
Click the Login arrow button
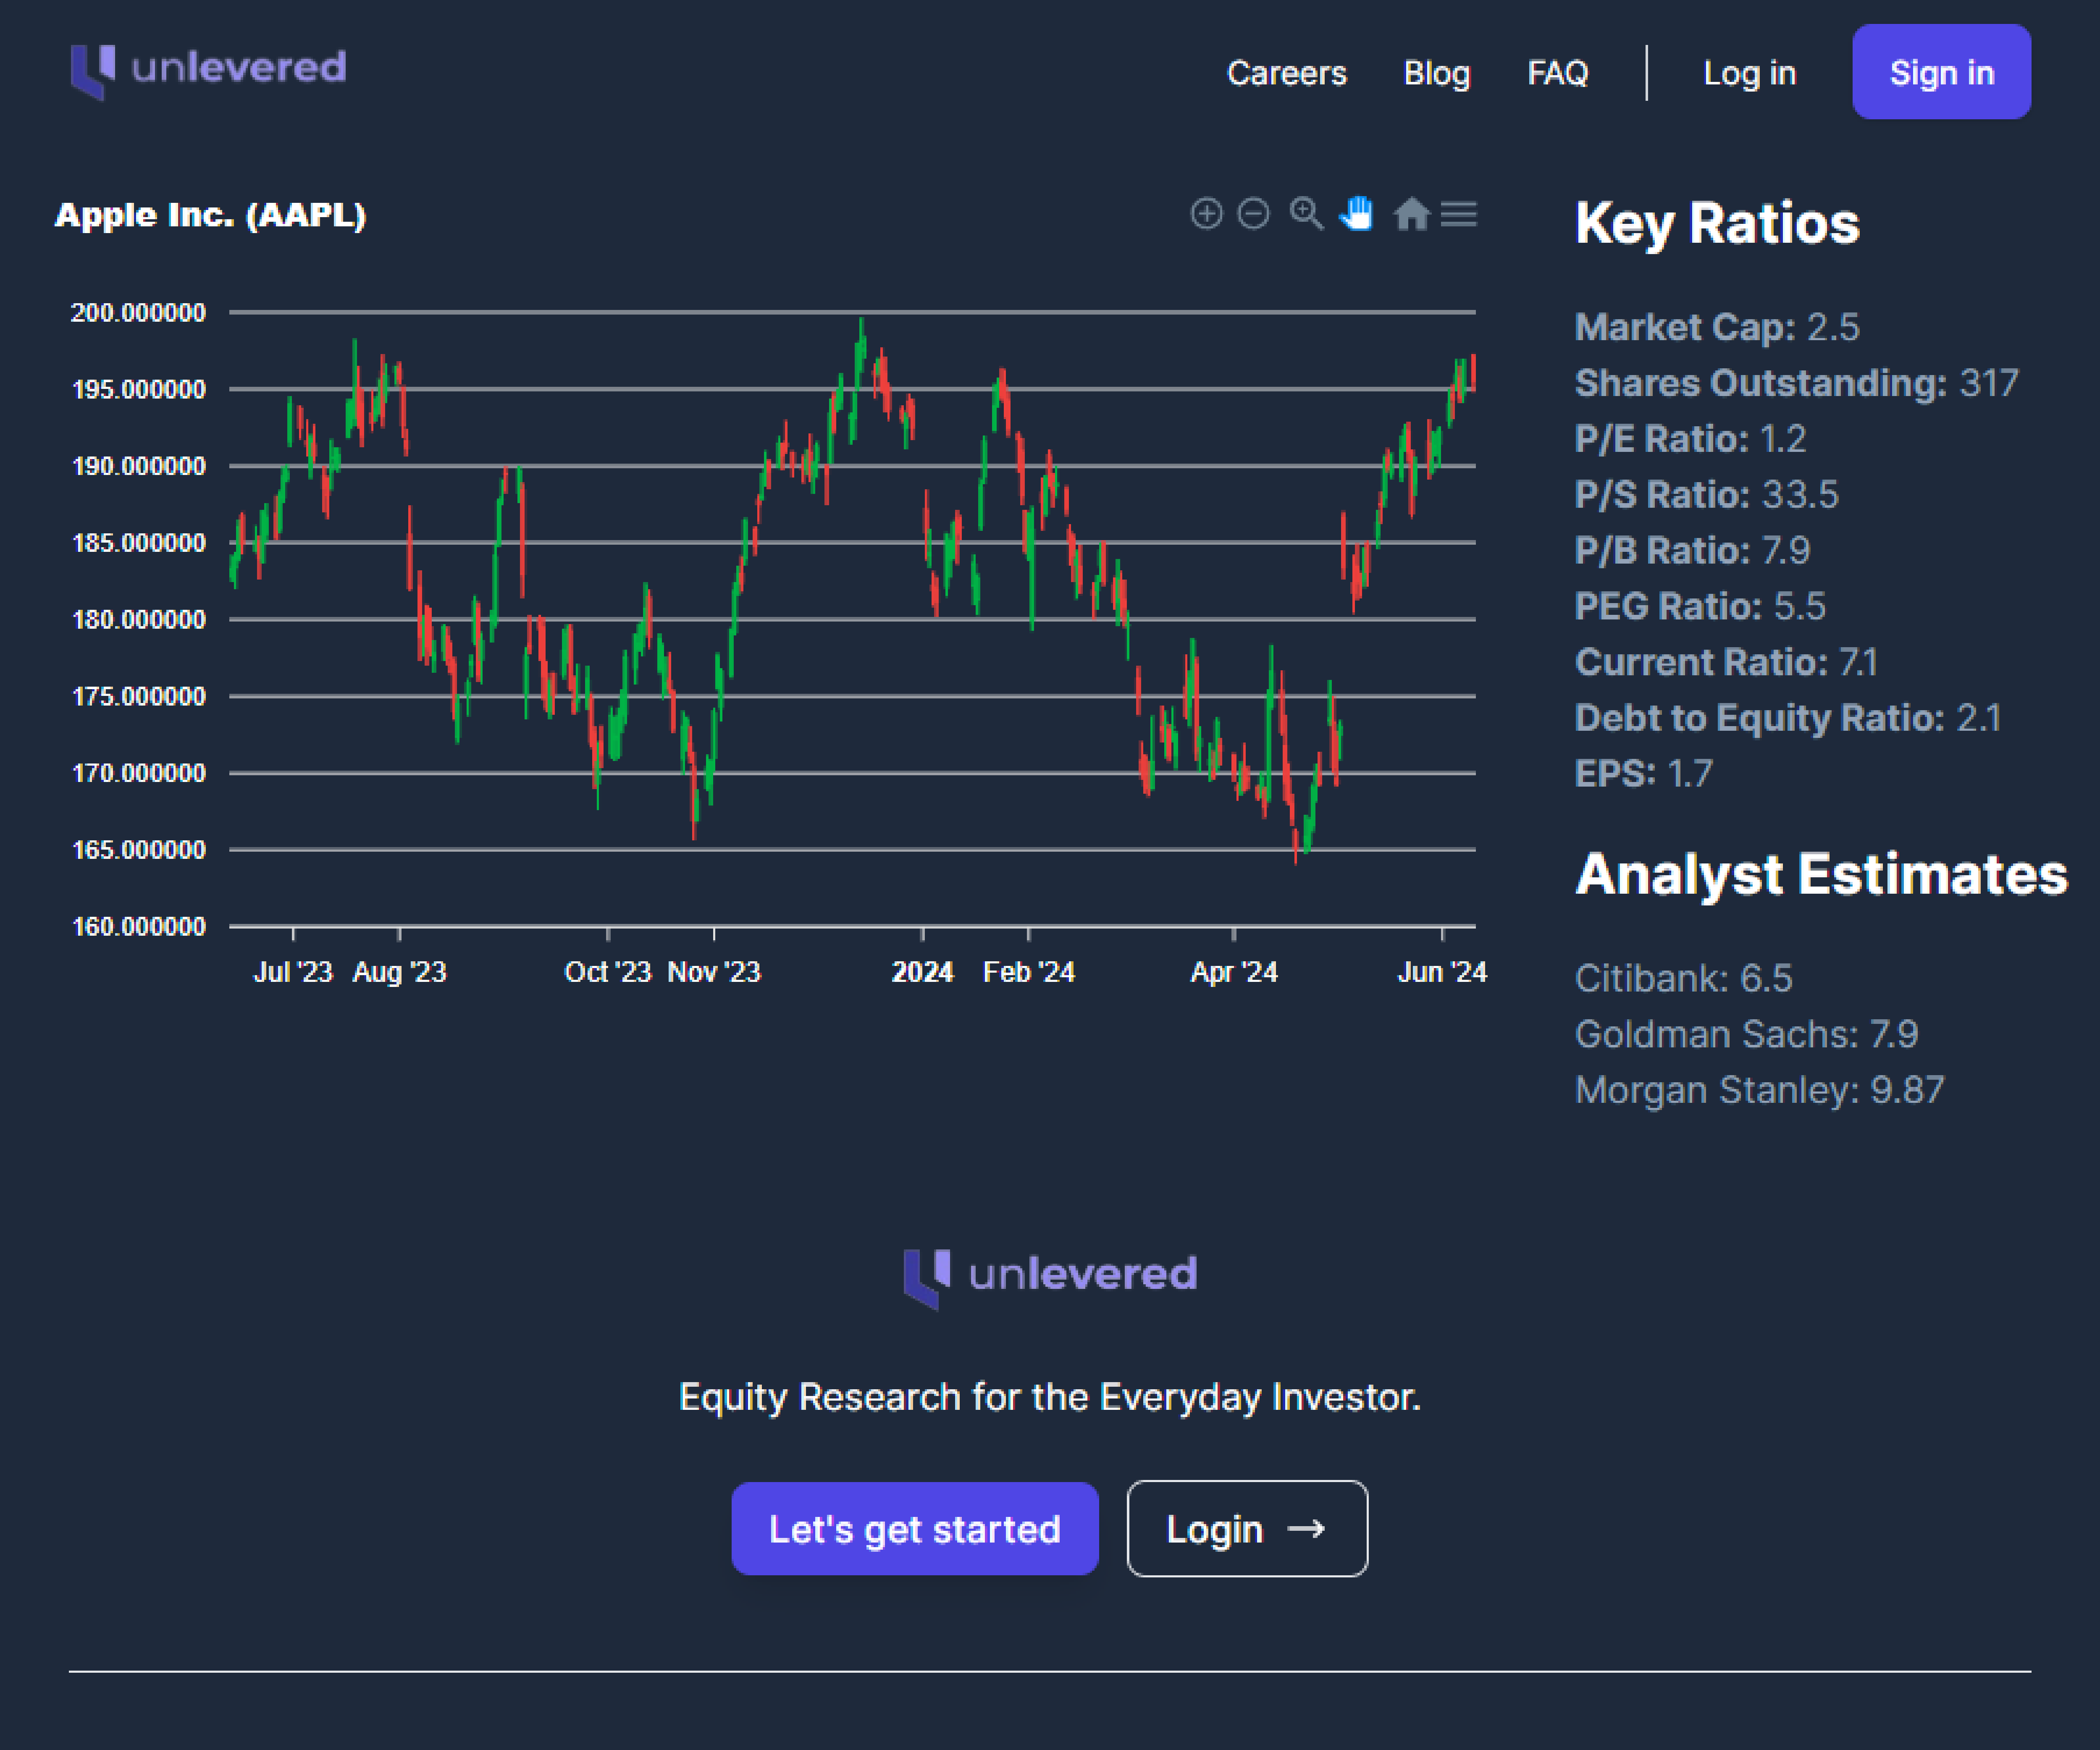pos(1246,1528)
